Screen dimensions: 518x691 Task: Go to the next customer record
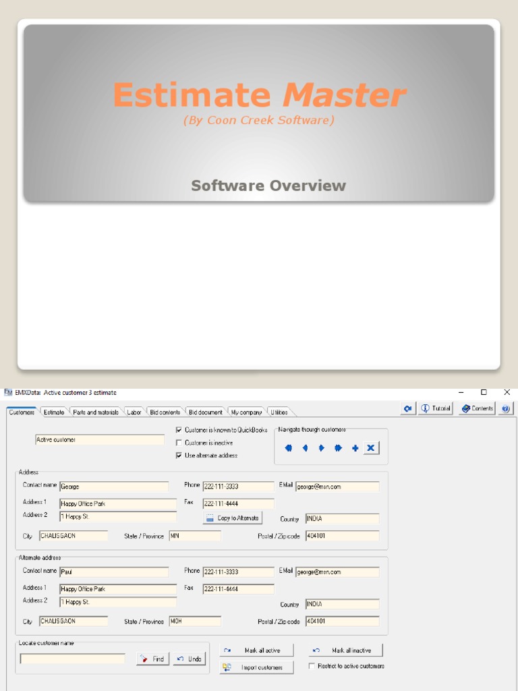pos(322,448)
